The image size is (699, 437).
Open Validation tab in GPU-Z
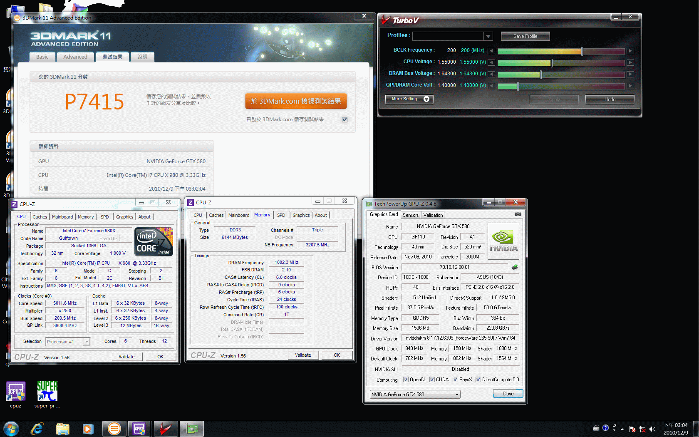(433, 215)
